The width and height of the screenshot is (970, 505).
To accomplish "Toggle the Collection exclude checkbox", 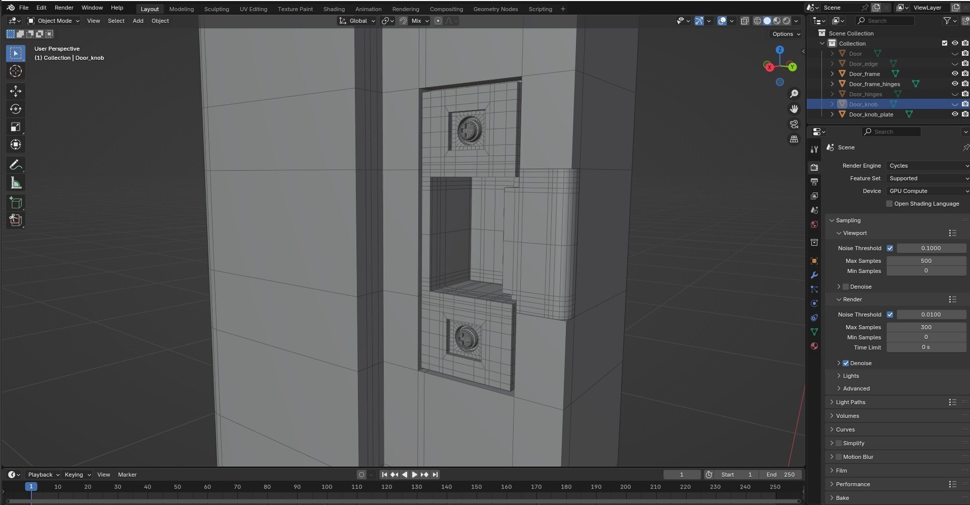I will (x=945, y=44).
